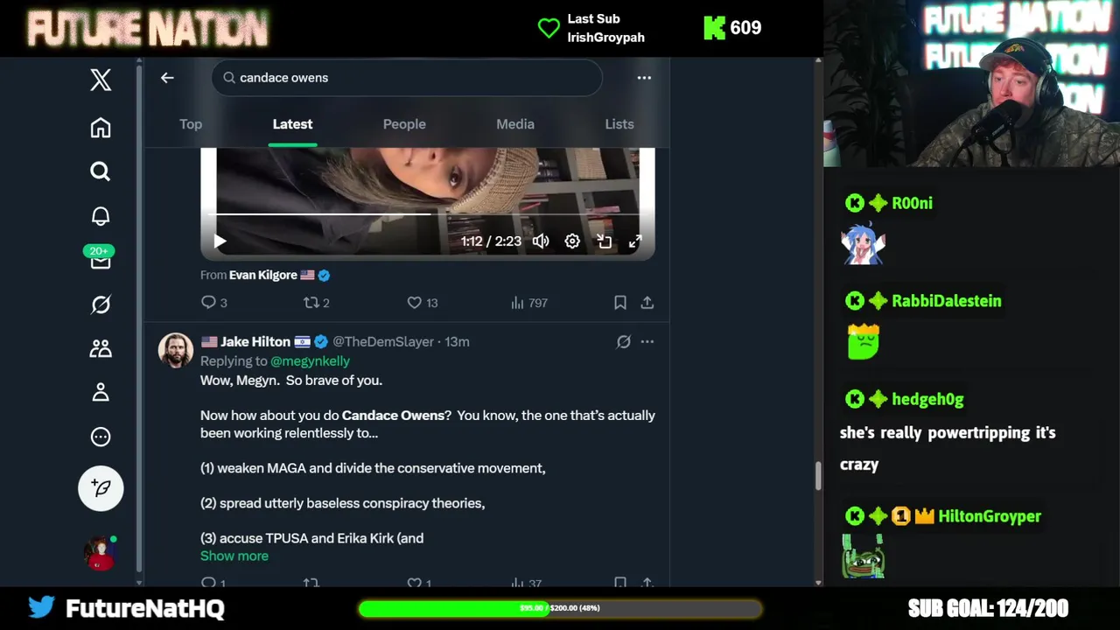This screenshot has height=630, width=1120.
Task: Toggle picture-in-picture on video
Action: [x=604, y=241]
